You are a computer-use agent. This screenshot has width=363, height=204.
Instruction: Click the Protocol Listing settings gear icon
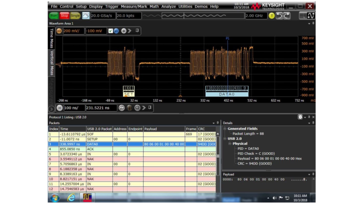300,117
